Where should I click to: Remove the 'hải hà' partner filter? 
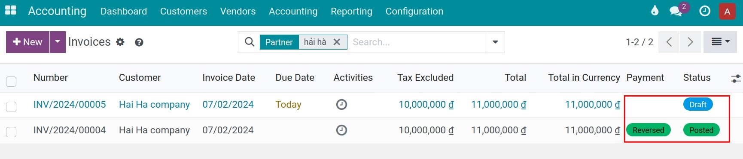pos(337,42)
